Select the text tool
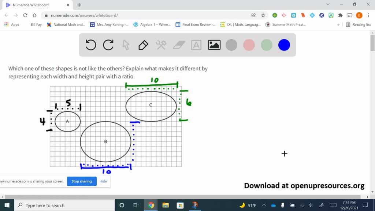Screen dimensions: 375x211 [x=196, y=45]
